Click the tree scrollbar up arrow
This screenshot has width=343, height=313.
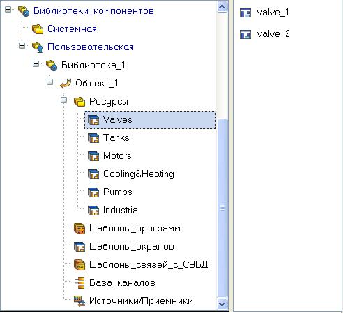pos(222,6)
